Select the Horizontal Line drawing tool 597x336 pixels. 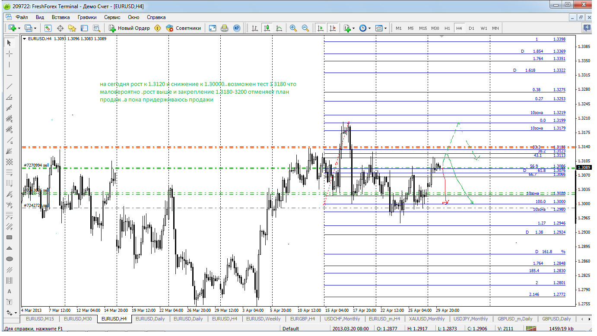[x=10, y=75]
